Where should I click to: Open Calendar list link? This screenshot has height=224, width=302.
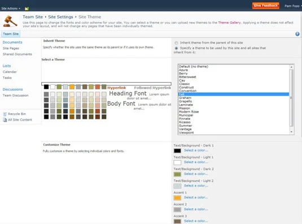coord(10,72)
